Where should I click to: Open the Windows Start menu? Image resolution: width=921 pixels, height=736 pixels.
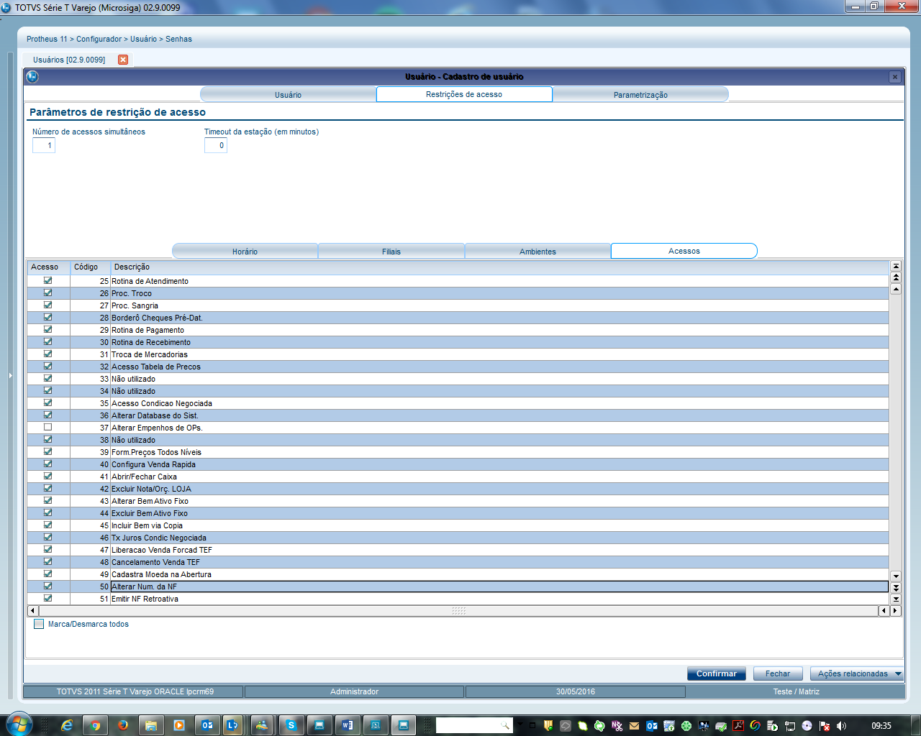coord(19,724)
